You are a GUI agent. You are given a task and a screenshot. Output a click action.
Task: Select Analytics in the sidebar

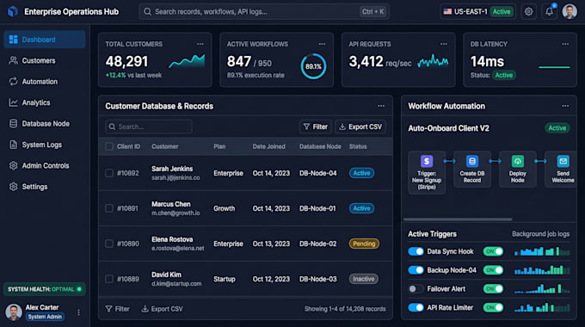point(45,102)
